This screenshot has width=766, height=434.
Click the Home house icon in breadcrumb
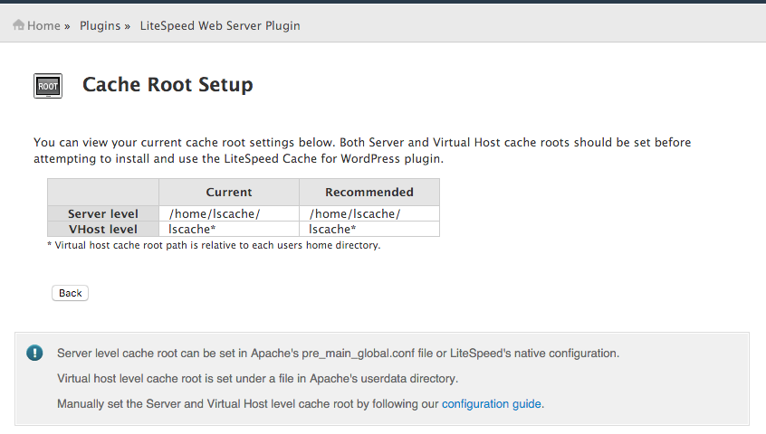tap(19, 25)
